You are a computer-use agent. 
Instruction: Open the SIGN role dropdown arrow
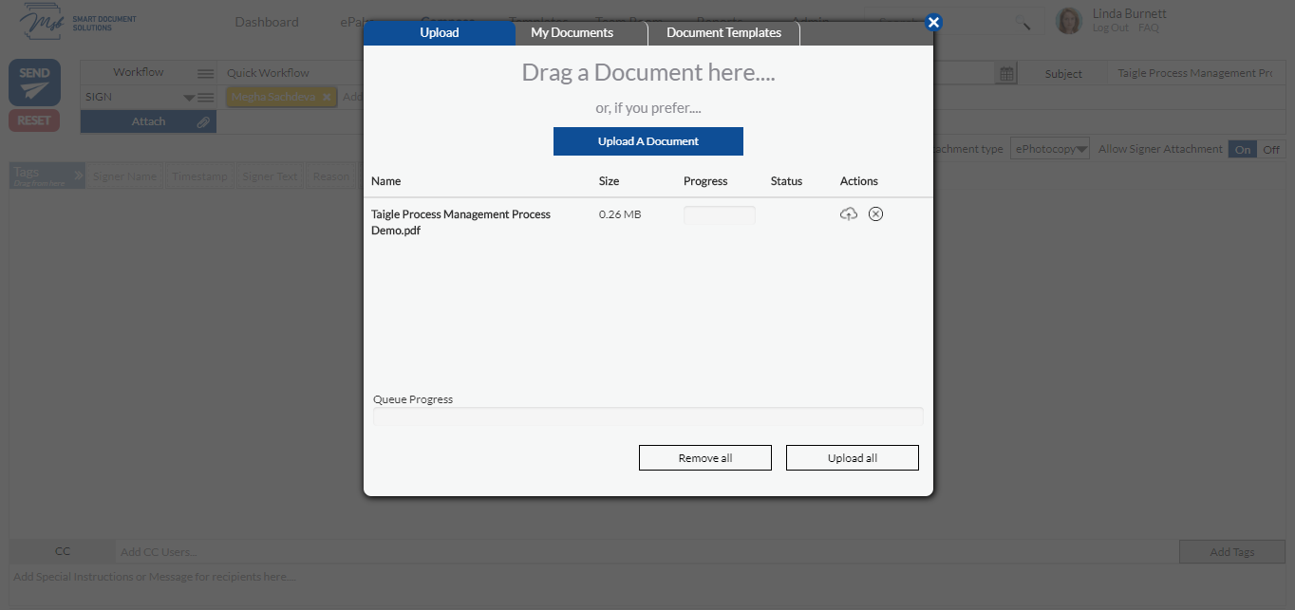[x=189, y=96]
